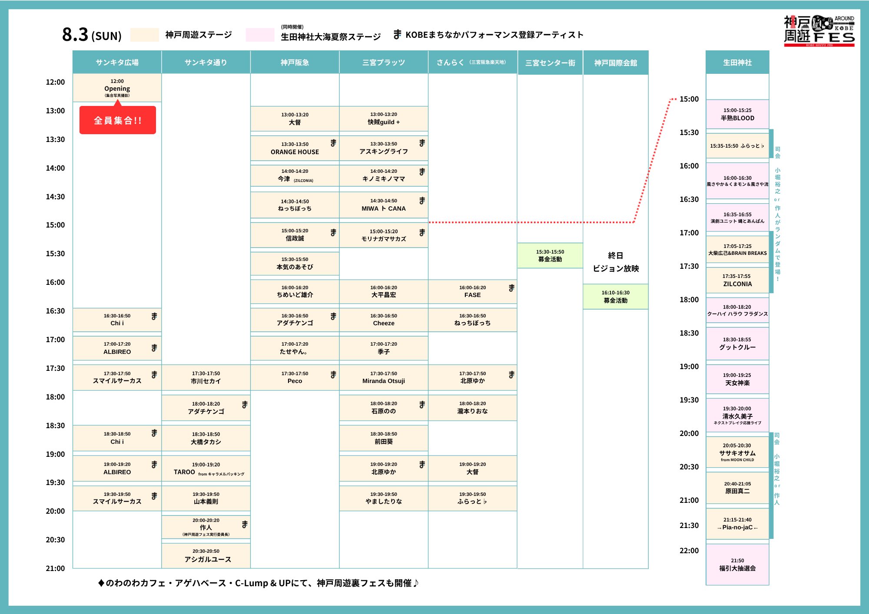Click ま mark beside 石原のの slot
This screenshot has height=614, width=869.
[x=422, y=404]
